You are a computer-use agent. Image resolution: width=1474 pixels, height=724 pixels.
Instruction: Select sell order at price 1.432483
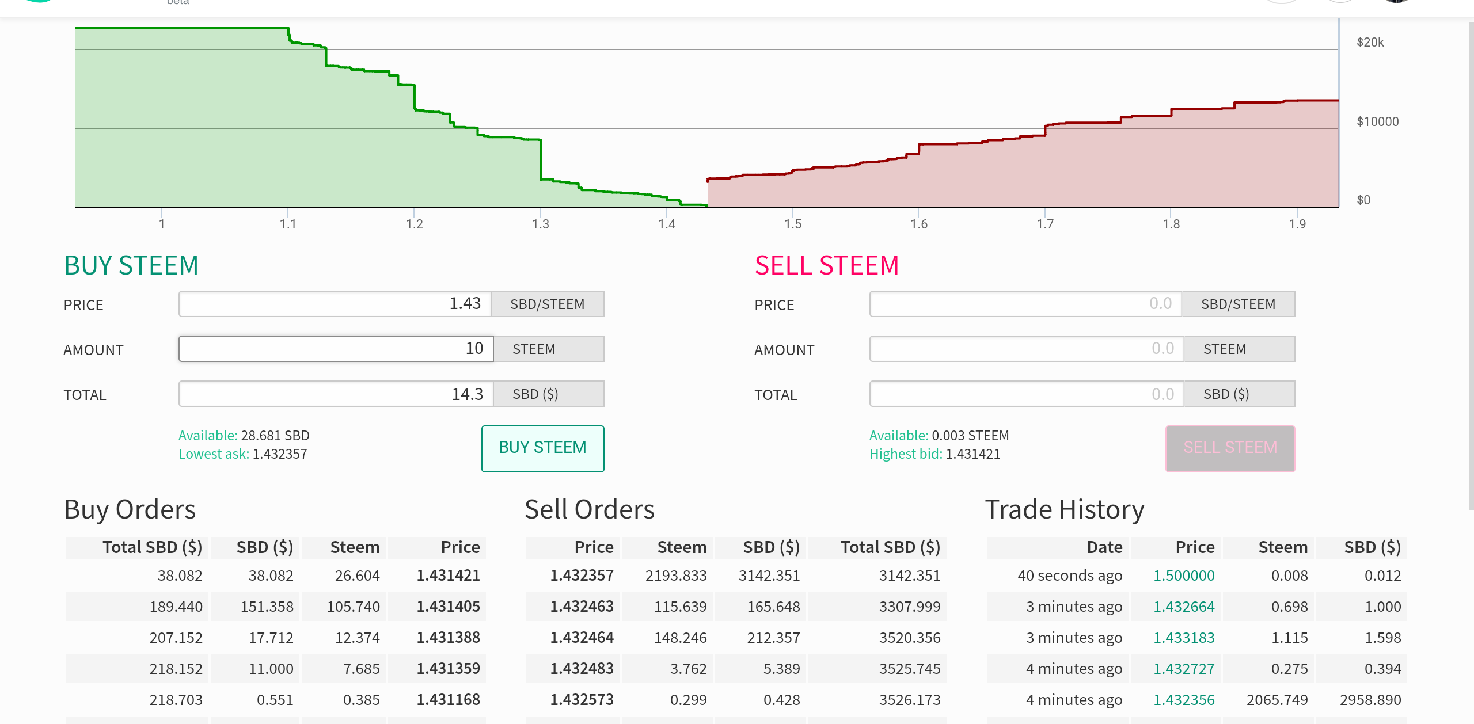[736, 669]
